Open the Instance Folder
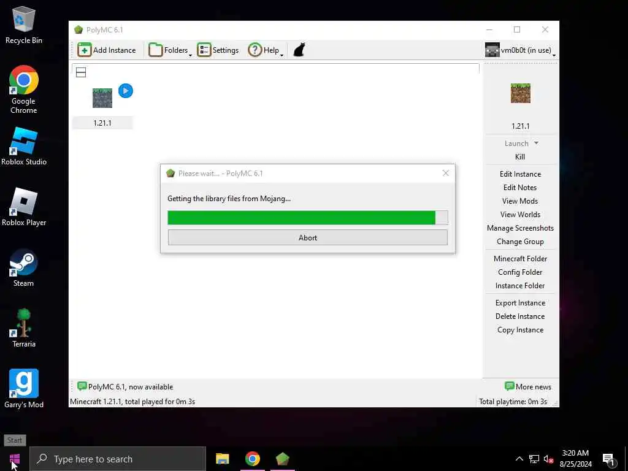The image size is (628, 471). click(x=520, y=286)
